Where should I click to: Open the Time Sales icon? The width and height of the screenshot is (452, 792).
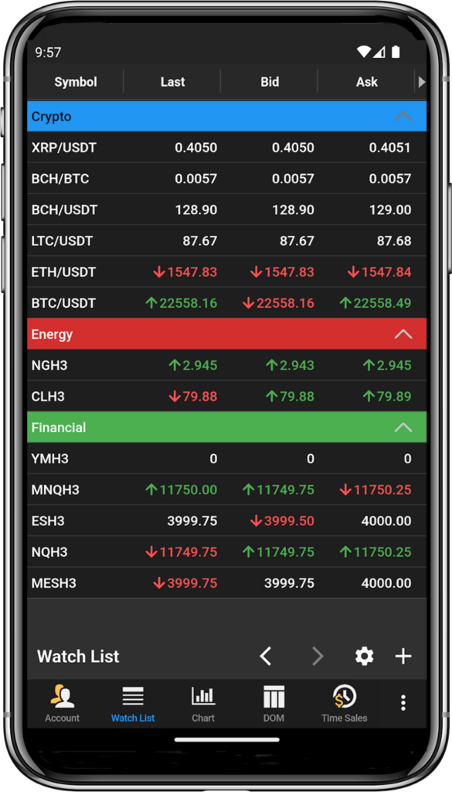tap(345, 697)
